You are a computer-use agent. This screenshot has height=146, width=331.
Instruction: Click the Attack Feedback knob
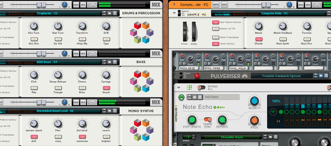pyautogui.click(x=283, y=26)
